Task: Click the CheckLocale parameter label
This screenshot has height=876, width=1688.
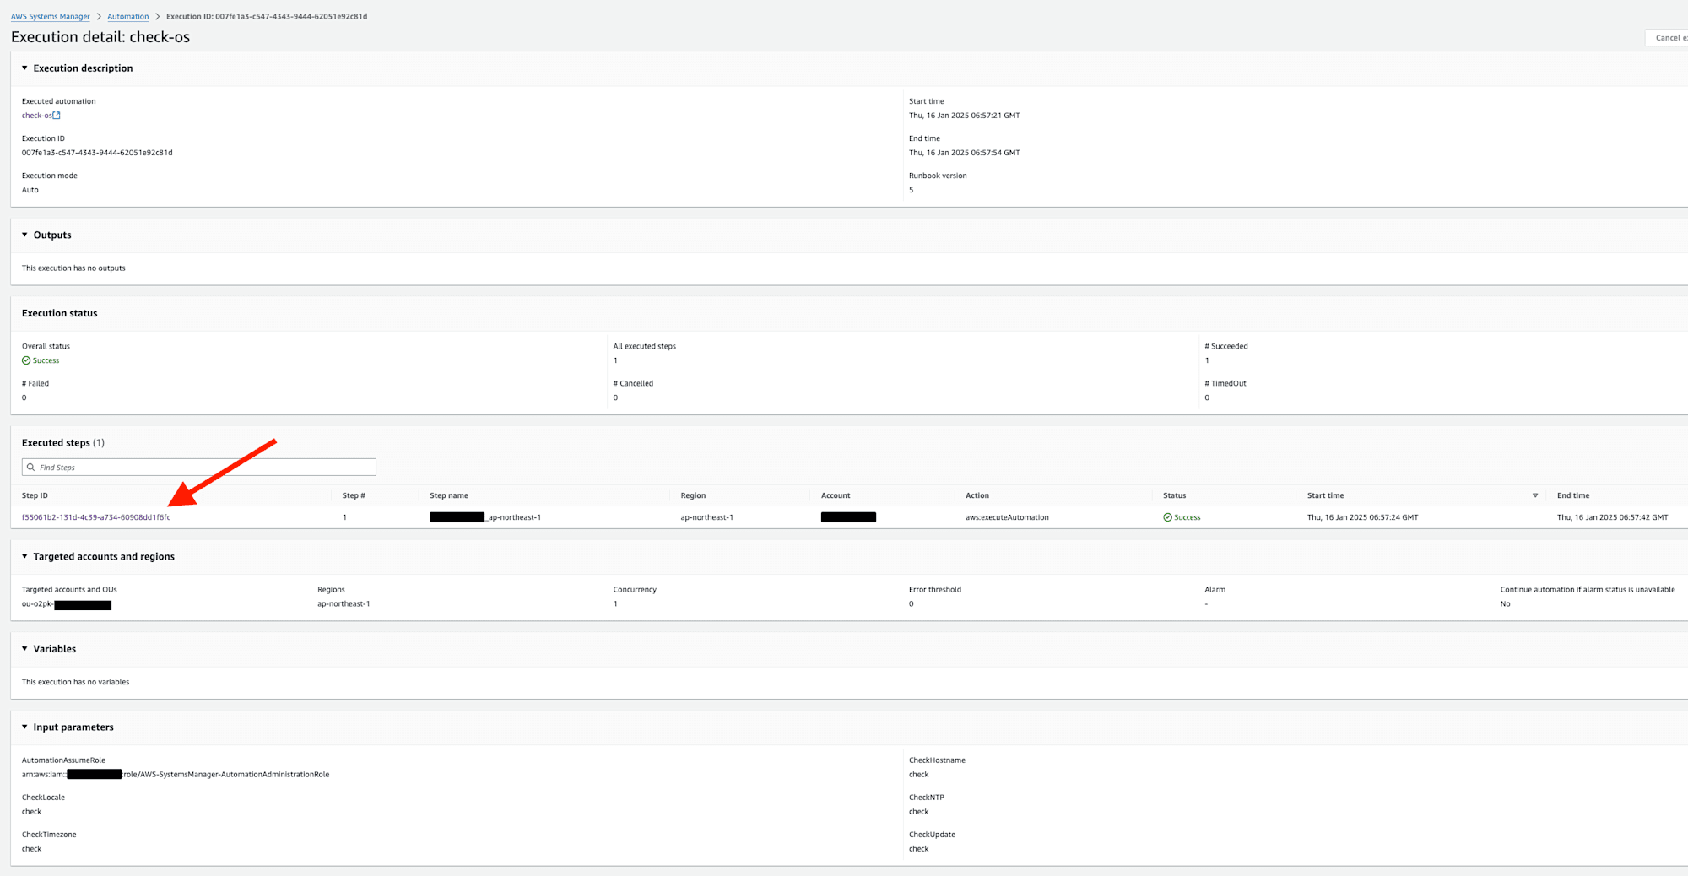Action: [x=43, y=798]
